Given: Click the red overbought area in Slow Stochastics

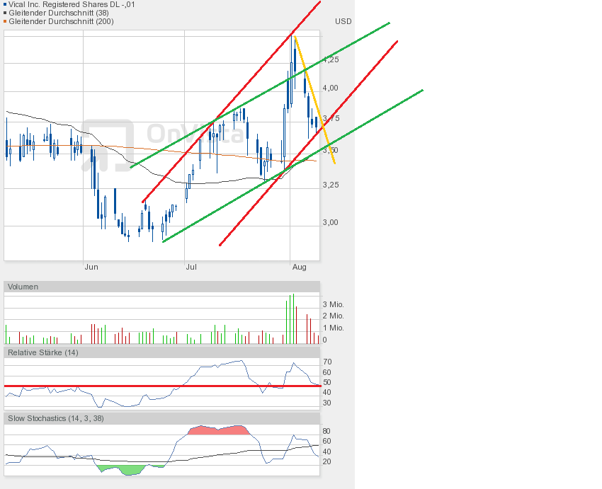Looking at the screenshot, I should (x=216, y=430).
